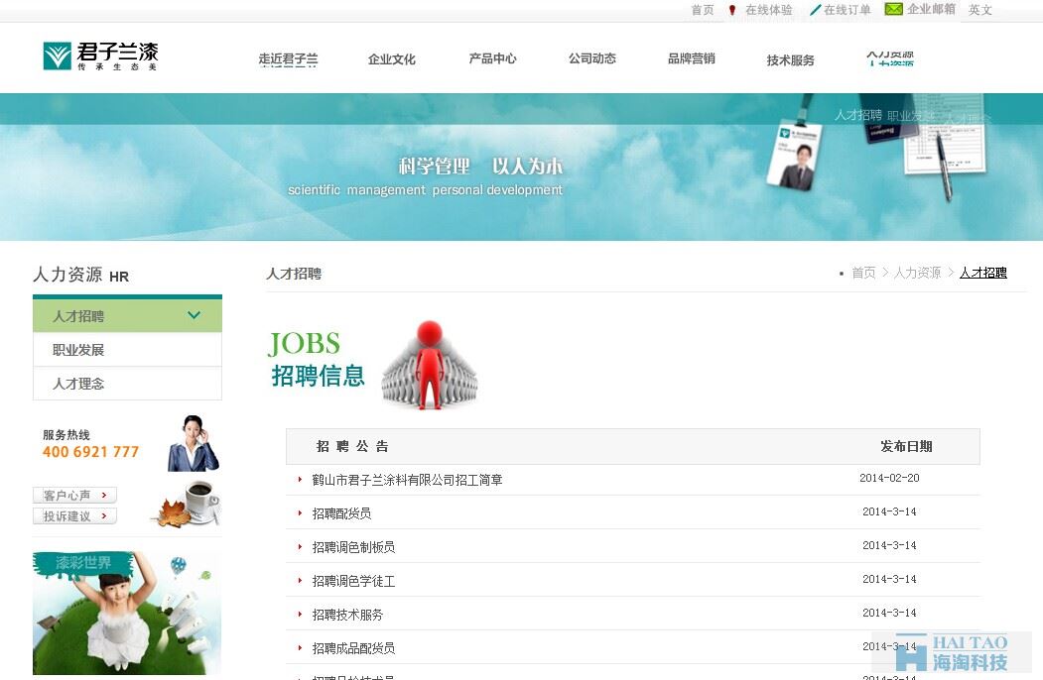Click the 投诉建议 button
Screen dimensions: 1043x680
74,515
